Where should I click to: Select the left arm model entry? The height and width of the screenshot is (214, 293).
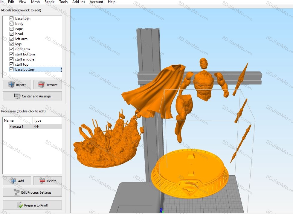pyautogui.click(x=21, y=39)
